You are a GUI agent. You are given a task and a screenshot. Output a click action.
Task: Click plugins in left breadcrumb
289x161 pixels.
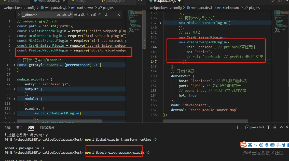pyautogui.click(x=108, y=8)
